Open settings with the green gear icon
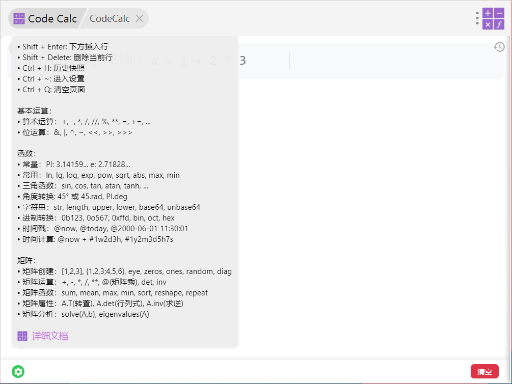This screenshot has width=512, height=384. (x=18, y=372)
